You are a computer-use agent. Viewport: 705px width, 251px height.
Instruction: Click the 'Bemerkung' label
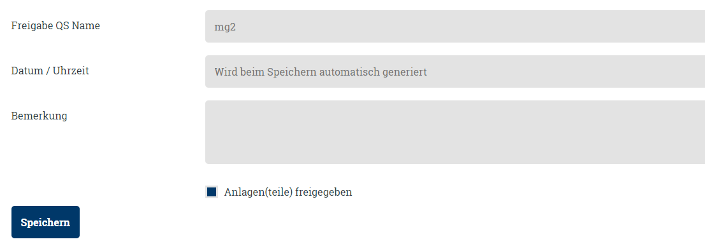click(x=39, y=116)
